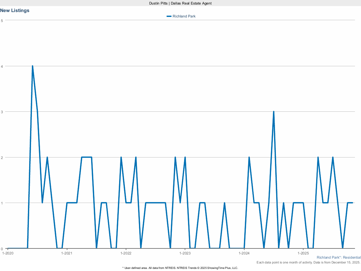Click the 1-2025 x-axis tick label

tap(303, 253)
